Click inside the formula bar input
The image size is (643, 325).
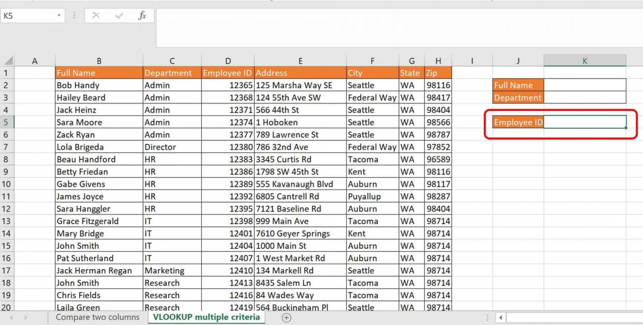(399, 28)
